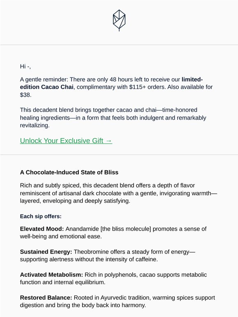Viewport: 238px width, 317px height.
Task: Click the geometric leaf logo icon
Action: pyautogui.click(x=119, y=20)
